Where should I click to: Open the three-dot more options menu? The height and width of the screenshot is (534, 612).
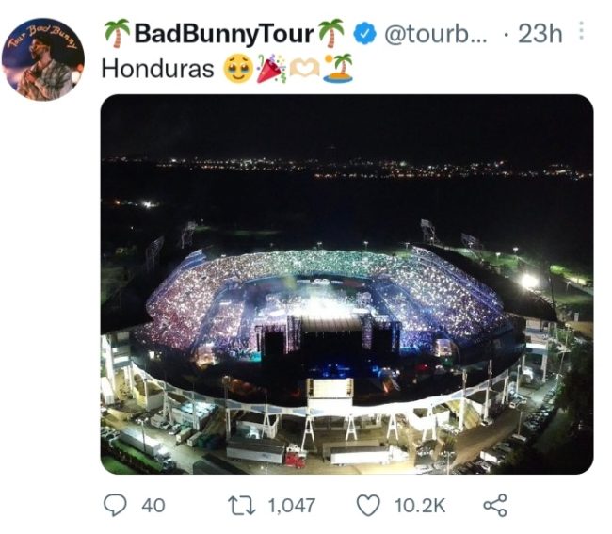[581, 32]
